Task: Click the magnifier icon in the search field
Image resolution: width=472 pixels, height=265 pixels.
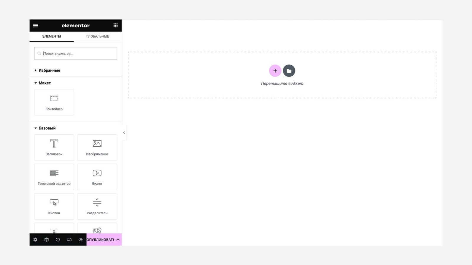Action: [x=39, y=53]
